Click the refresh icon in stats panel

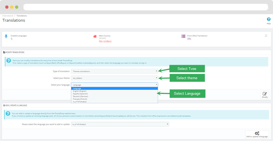click(x=266, y=36)
